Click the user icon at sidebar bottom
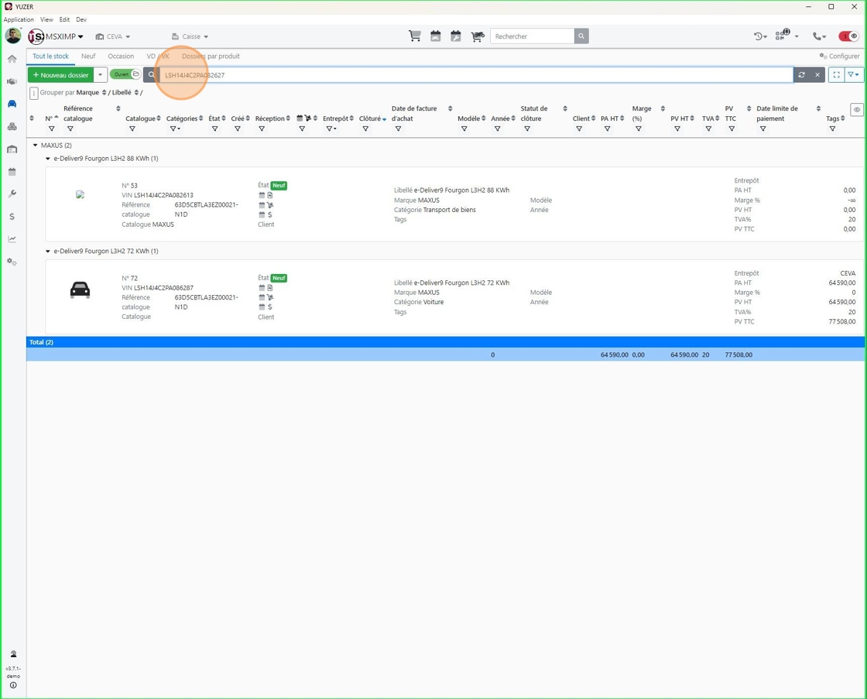Screen dimensions: 867x699 click(13, 654)
